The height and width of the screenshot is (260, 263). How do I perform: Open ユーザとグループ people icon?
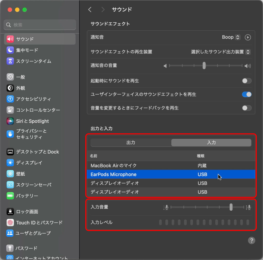coord(10,233)
